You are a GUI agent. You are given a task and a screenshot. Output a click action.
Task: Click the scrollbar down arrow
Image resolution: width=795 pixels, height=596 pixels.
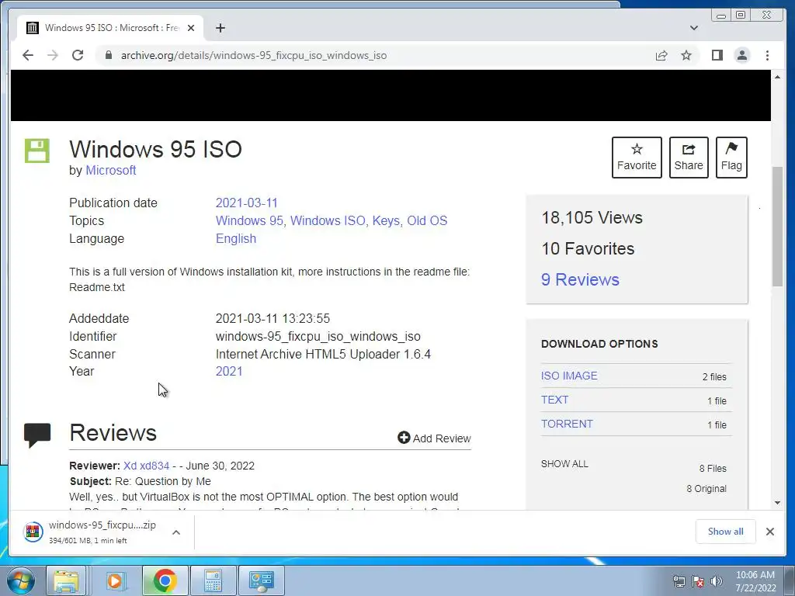777,503
